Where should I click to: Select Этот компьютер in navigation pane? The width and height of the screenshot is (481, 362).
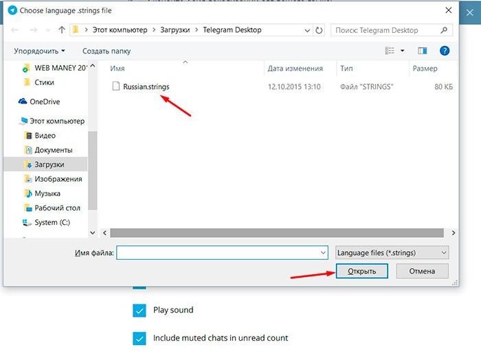coord(52,121)
